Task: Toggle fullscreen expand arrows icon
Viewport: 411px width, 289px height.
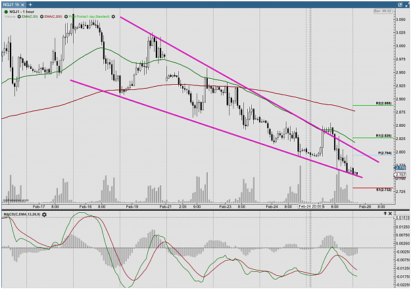Action: coord(408,5)
